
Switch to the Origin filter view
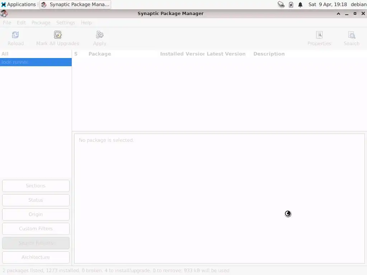point(36,214)
